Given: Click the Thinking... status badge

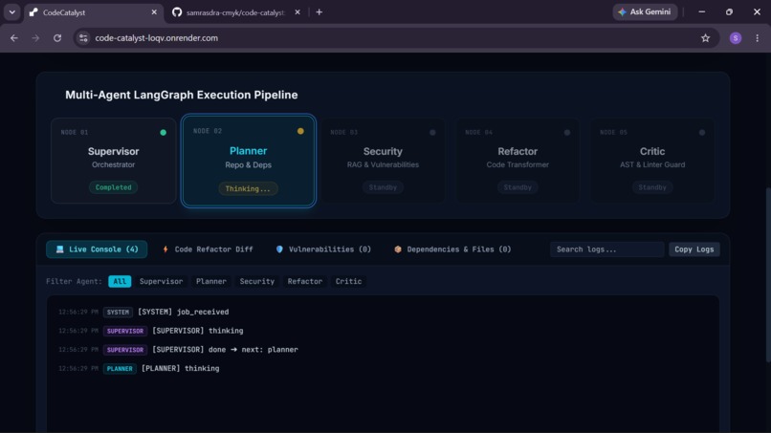Looking at the screenshot, I should (248, 188).
